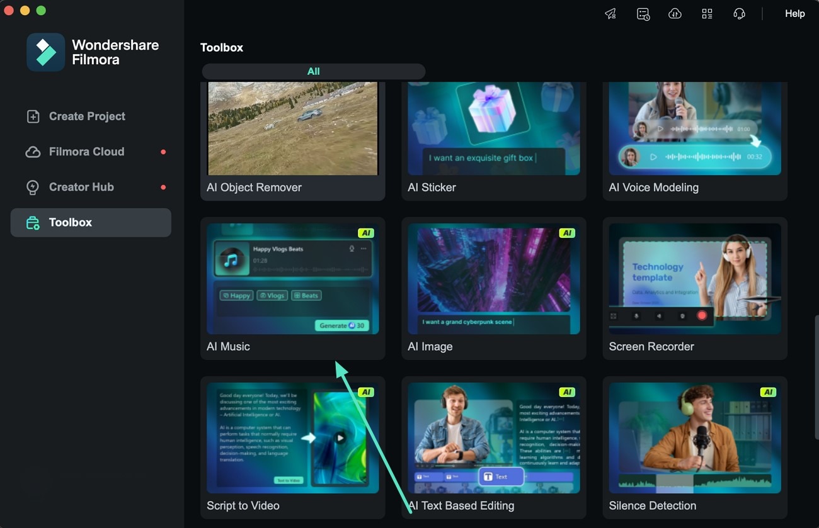The height and width of the screenshot is (528, 819).
Task: Open AI Object Remover thumbnail
Action: pos(293,128)
